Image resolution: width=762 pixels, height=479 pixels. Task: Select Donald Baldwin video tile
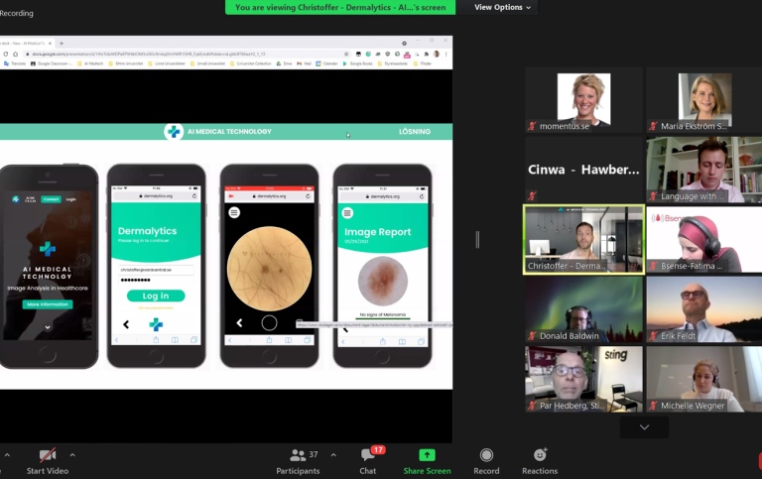point(583,309)
